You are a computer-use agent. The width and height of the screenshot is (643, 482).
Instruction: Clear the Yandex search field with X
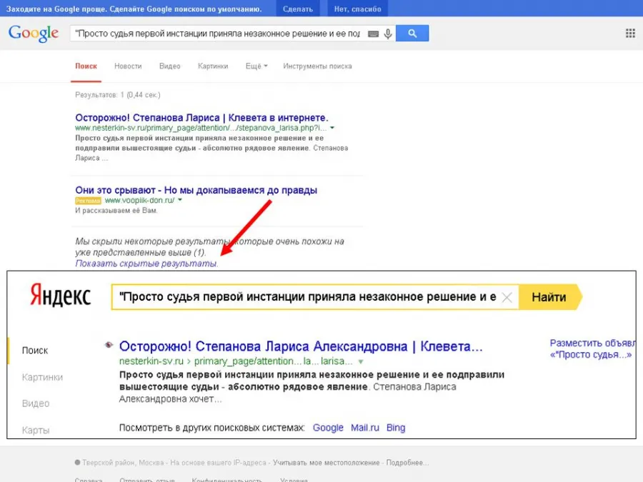pyautogui.click(x=507, y=297)
